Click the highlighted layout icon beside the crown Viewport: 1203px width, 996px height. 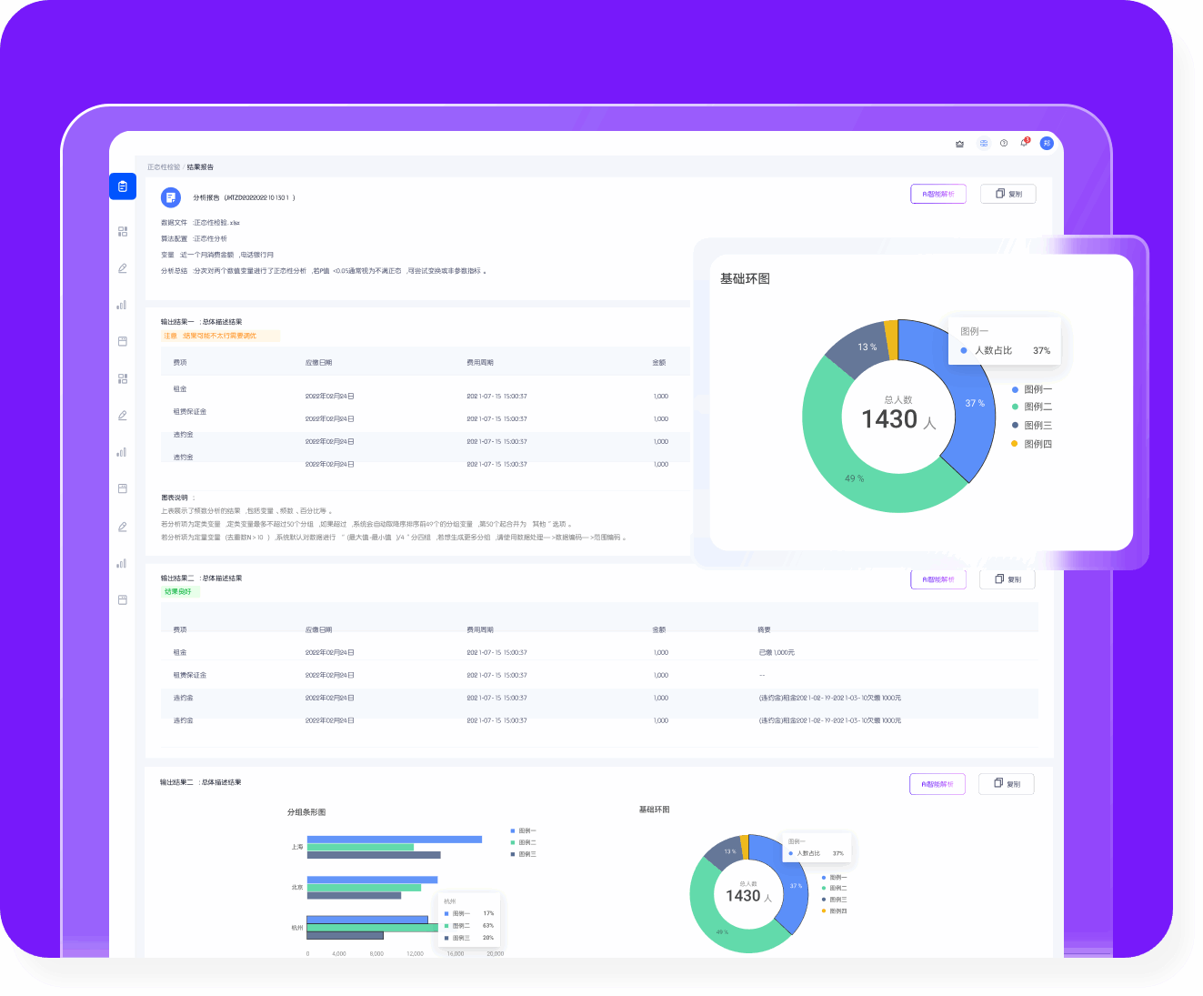[983, 144]
